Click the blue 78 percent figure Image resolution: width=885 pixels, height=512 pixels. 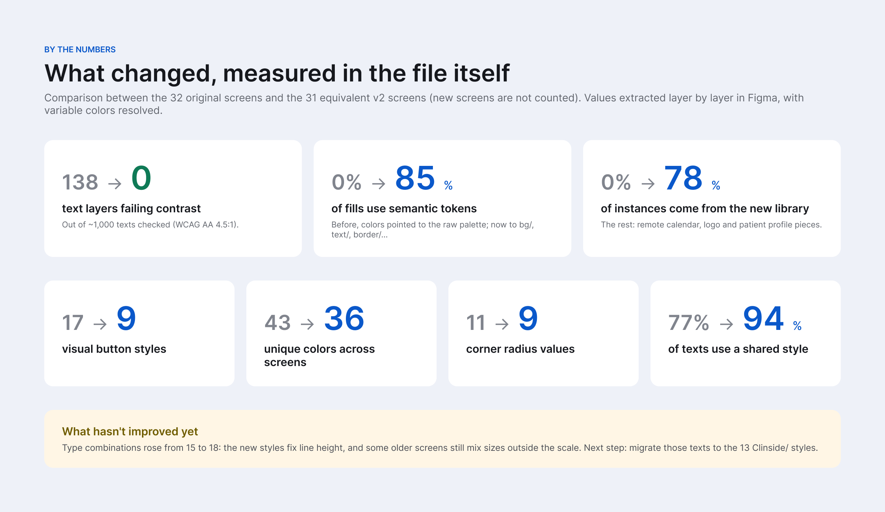(683, 178)
